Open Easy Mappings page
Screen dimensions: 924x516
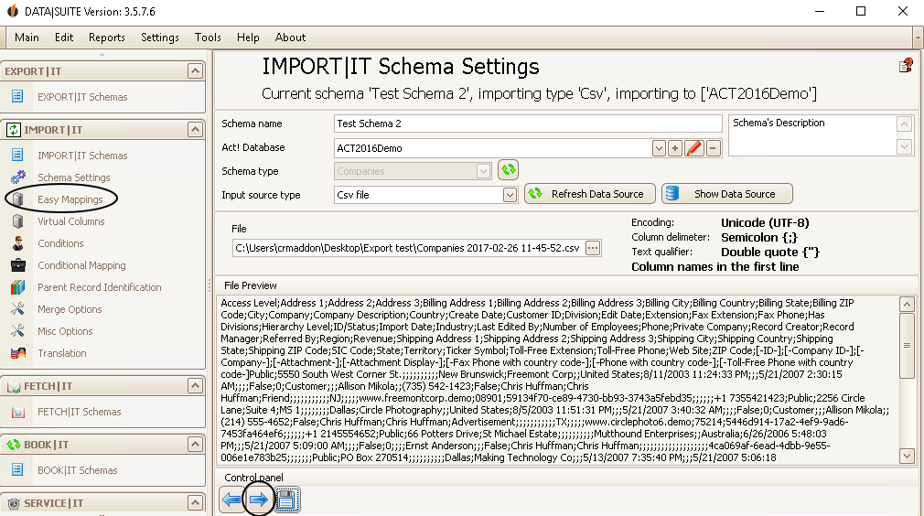pos(70,199)
